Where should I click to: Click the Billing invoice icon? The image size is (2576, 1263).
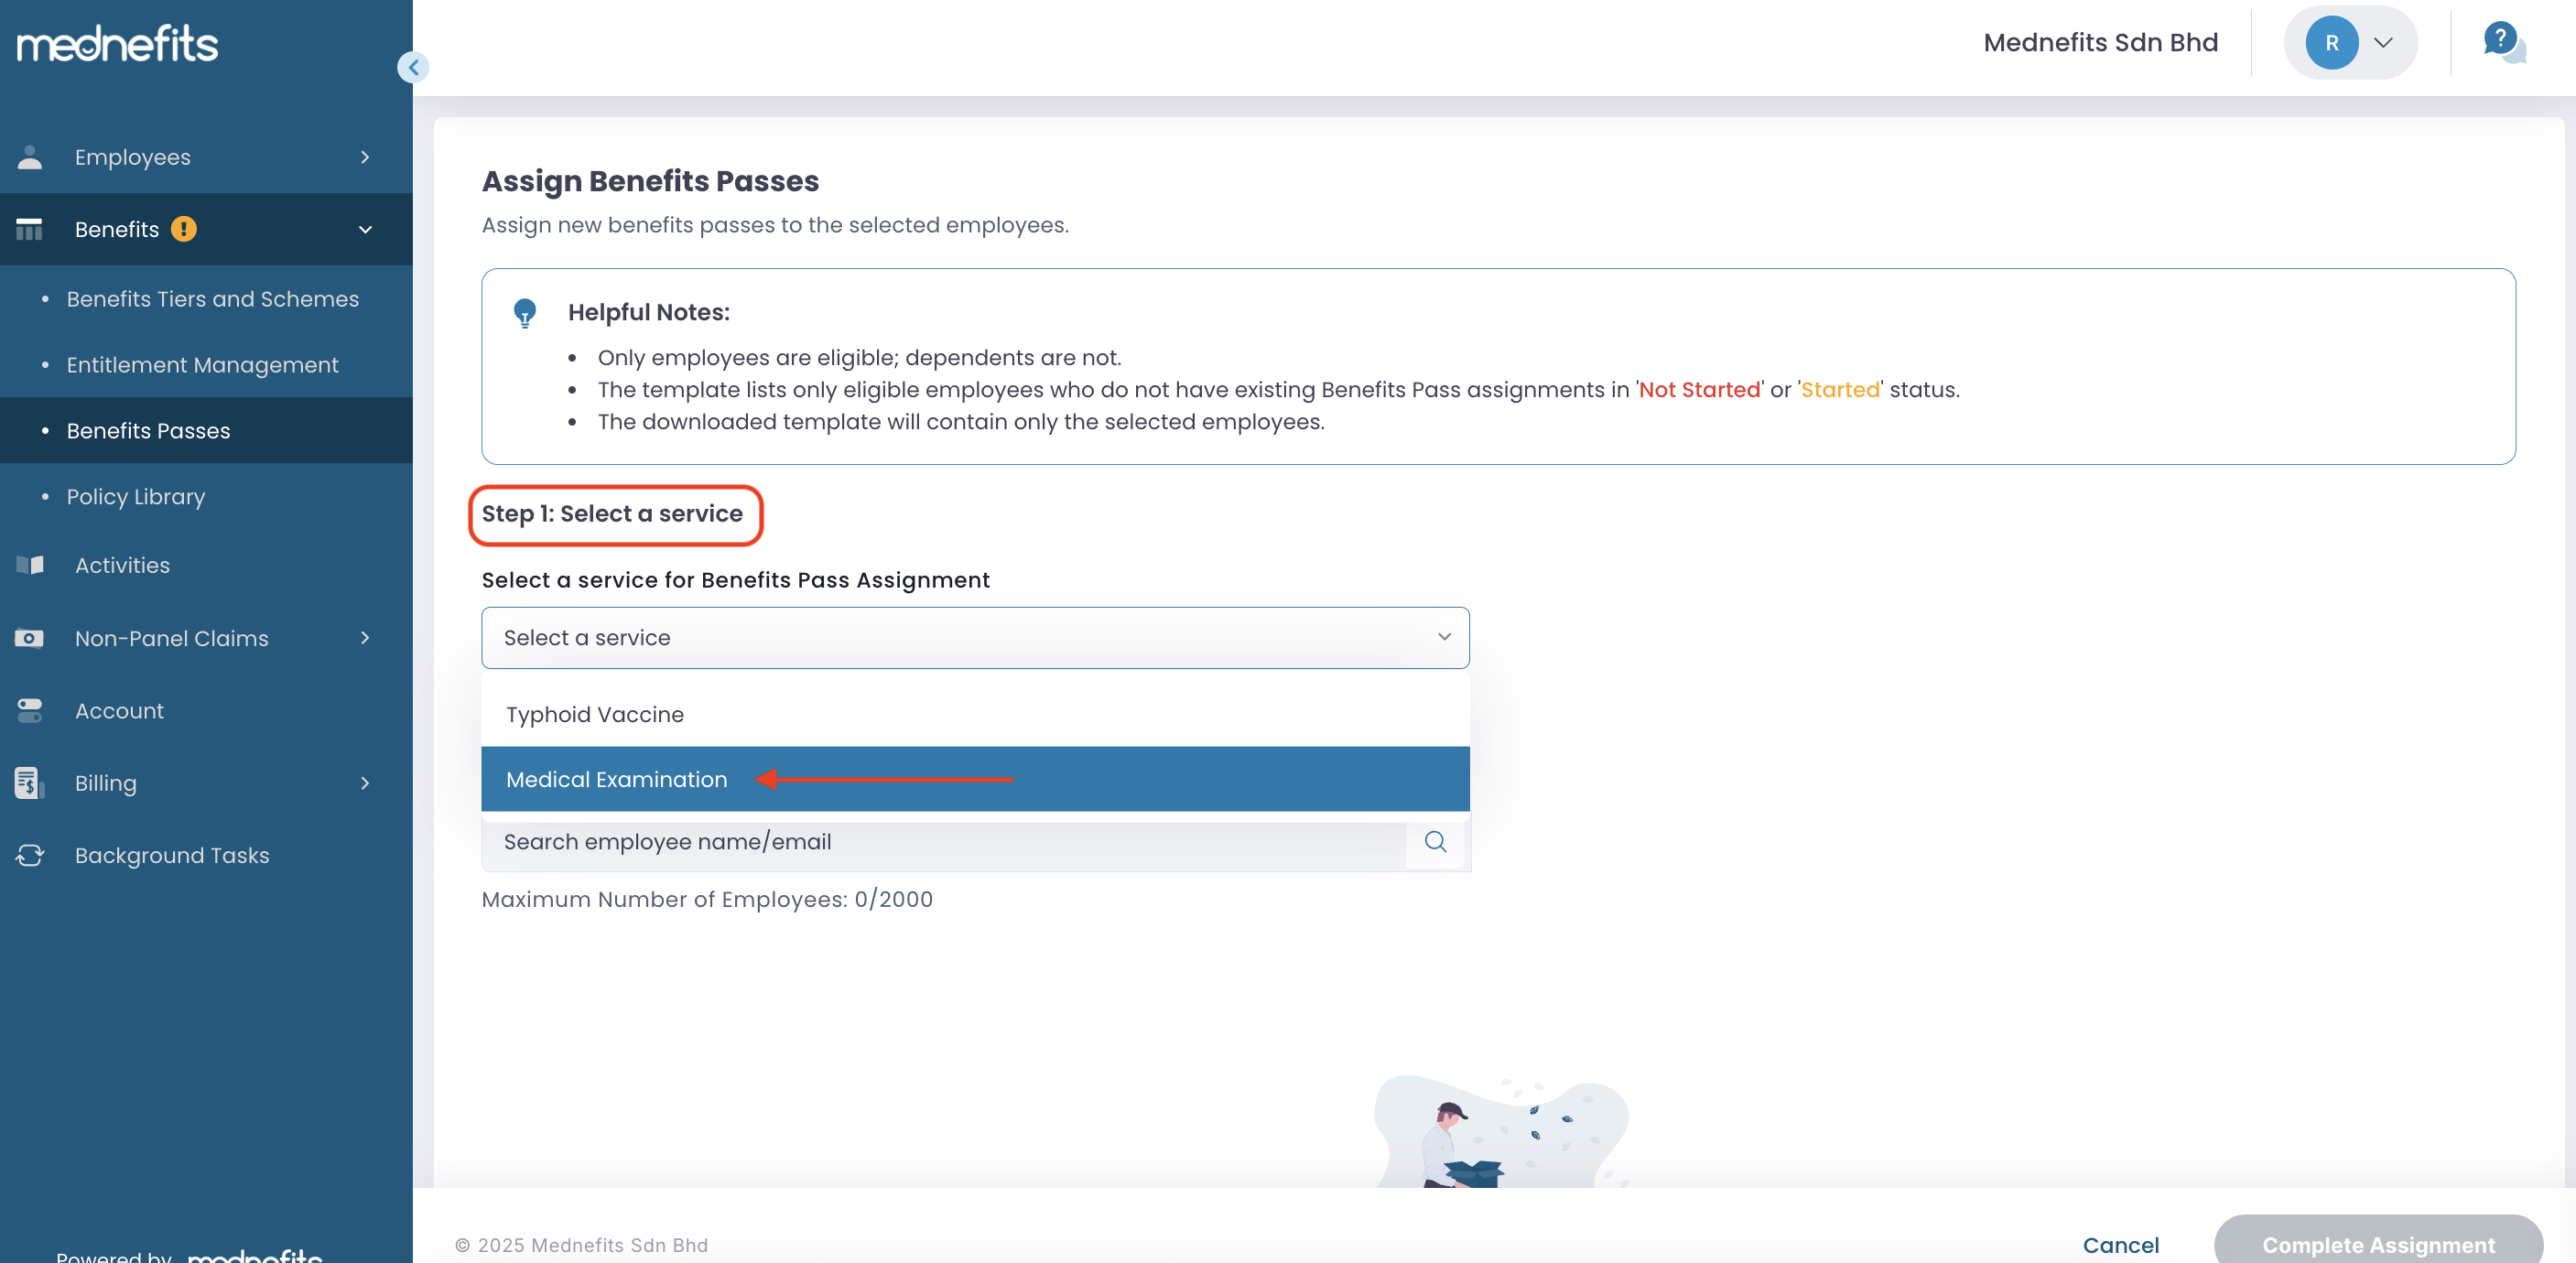[x=30, y=783]
